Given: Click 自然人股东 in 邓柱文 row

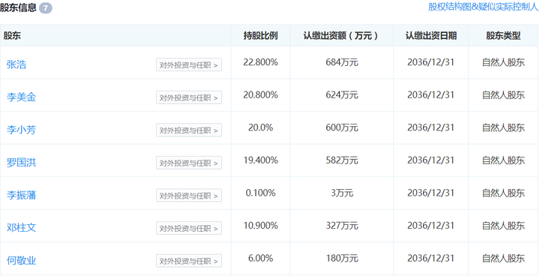Looking at the screenshot, I should click(503, 226).
